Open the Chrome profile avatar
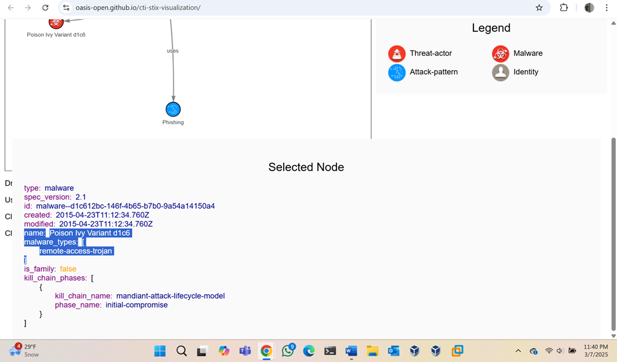Image resolution: width=617 pixels, height=362 pixels. (589, 8)
